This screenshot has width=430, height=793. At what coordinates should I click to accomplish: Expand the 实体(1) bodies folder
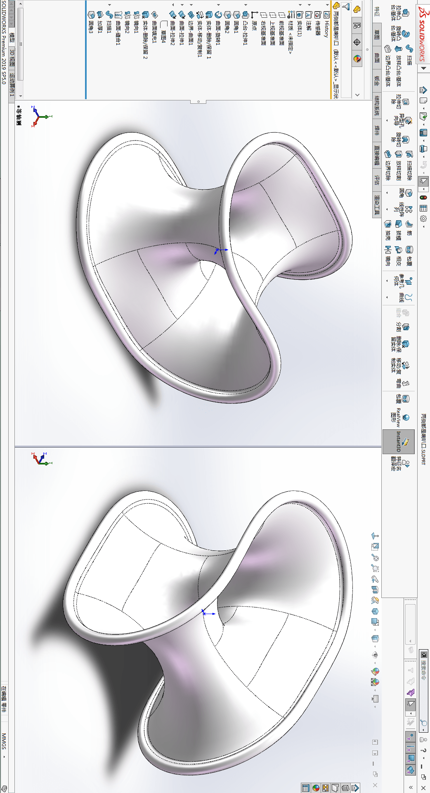point(300,5)
